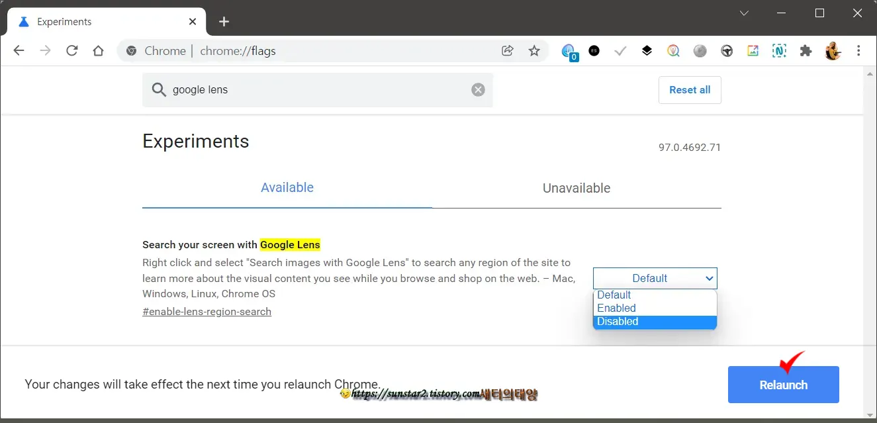Go back with the browser back arrow
The height and width of the screenshot is (423, 877).
point(19,51)
